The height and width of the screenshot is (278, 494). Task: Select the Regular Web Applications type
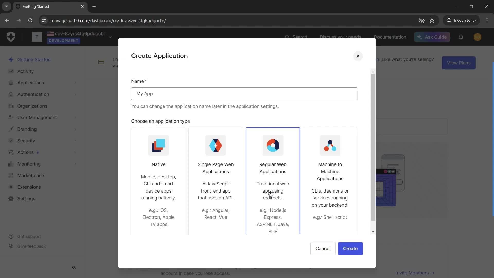click(273, 181)
